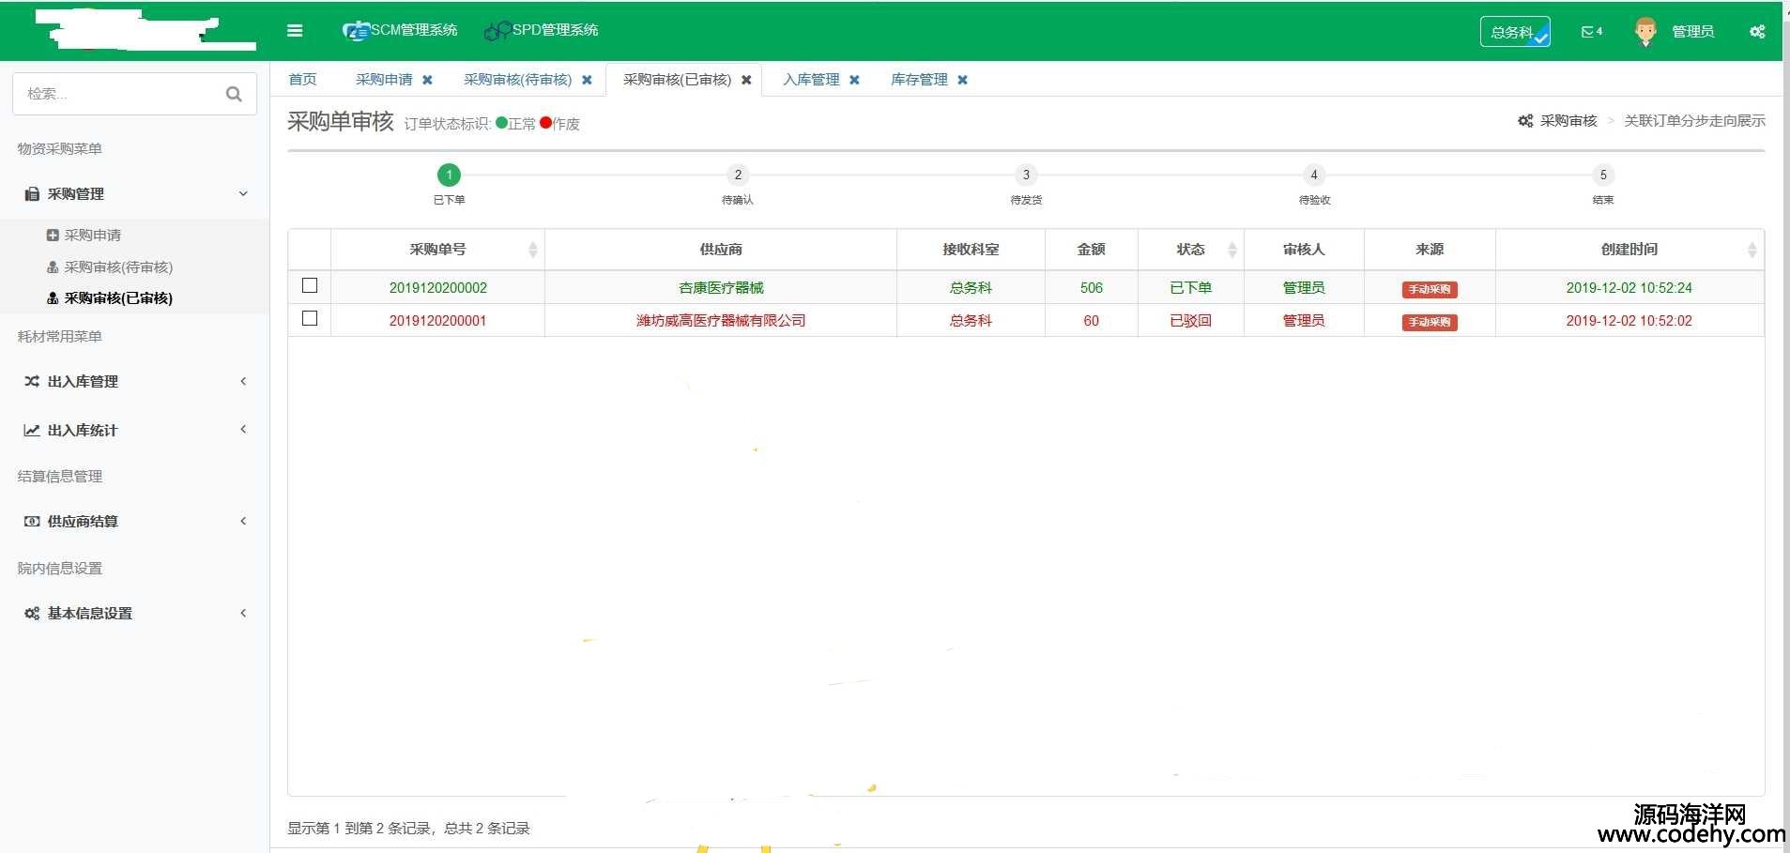Select checkbox for order 2019120200001

[310, 318]
